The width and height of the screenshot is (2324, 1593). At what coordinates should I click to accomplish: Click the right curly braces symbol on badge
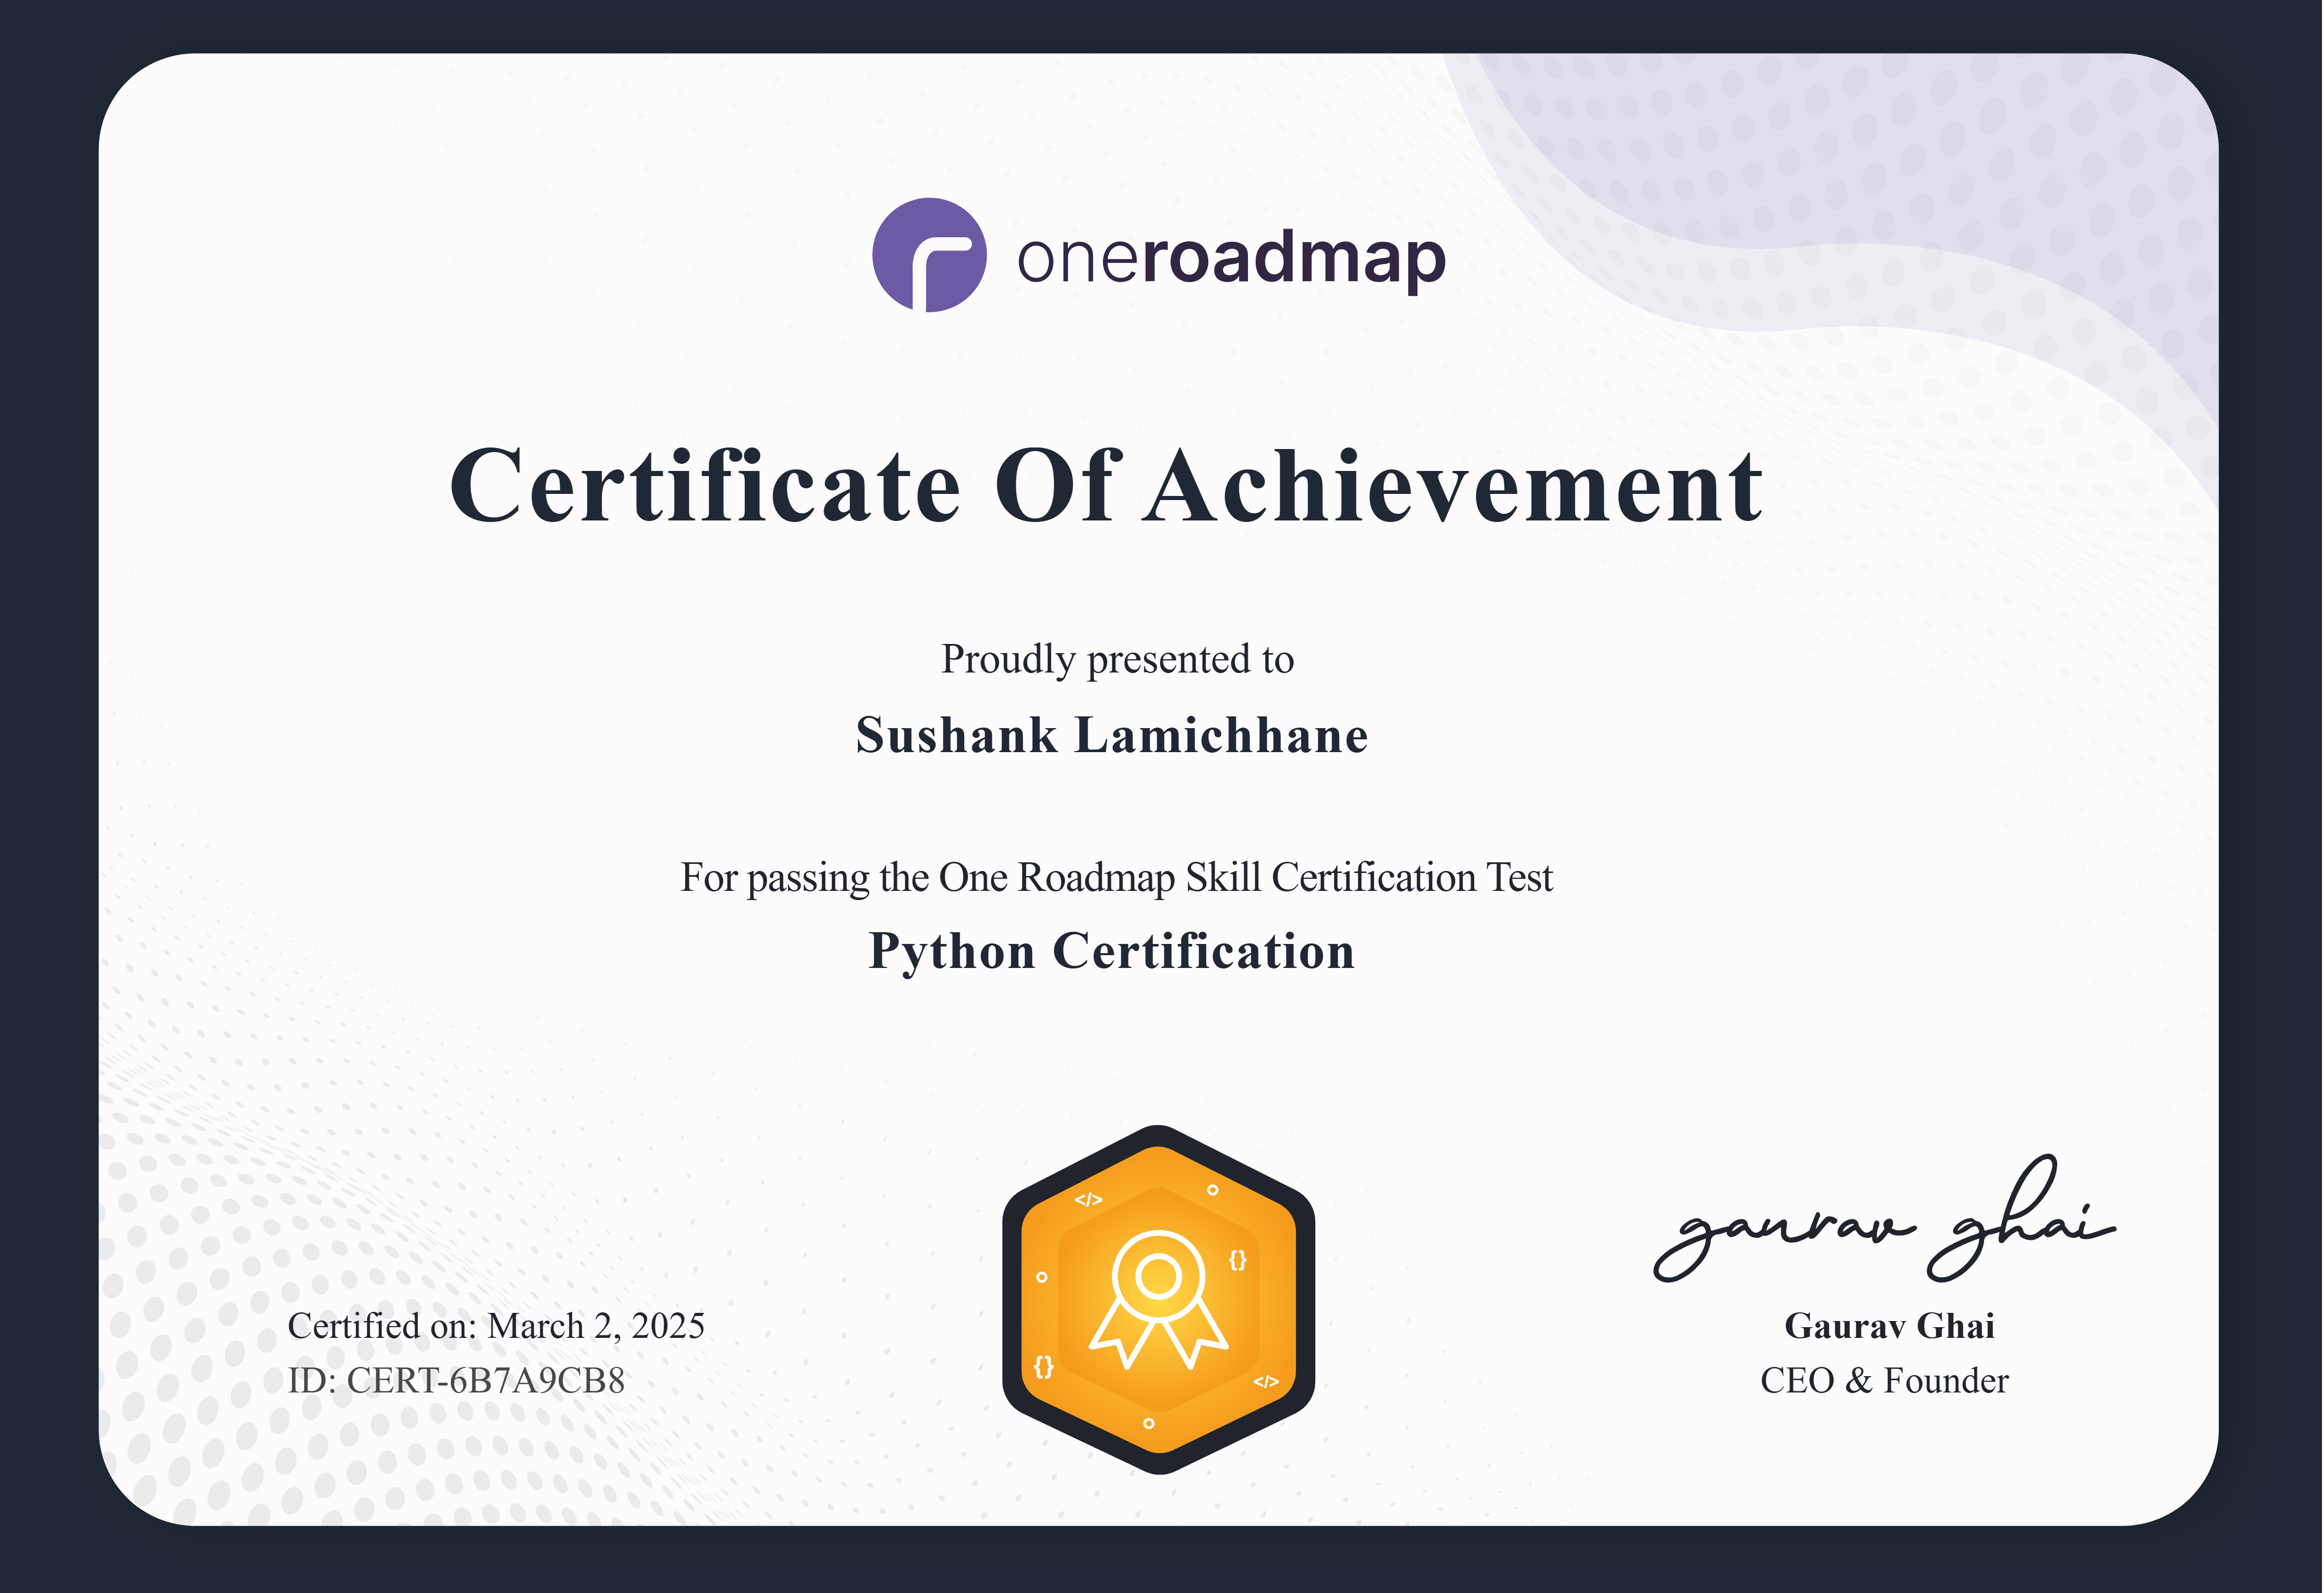(x=1238, y=1259)
